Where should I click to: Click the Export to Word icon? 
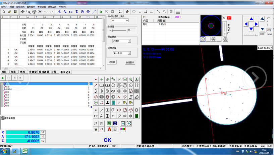(115, 123)
